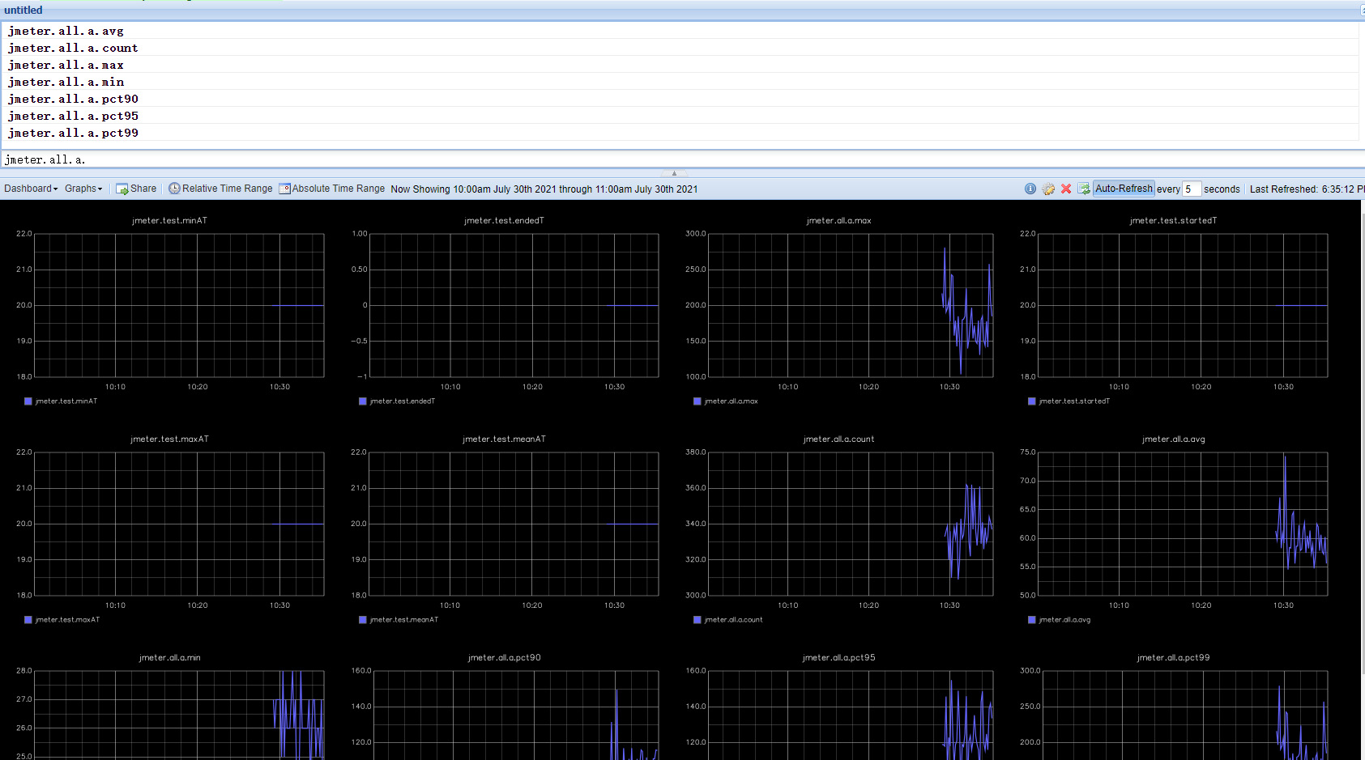This screenshot has height=760, width=1365.
Task: Click the red X remove-all-graphs icon
Action: (x=1066, y=189)
